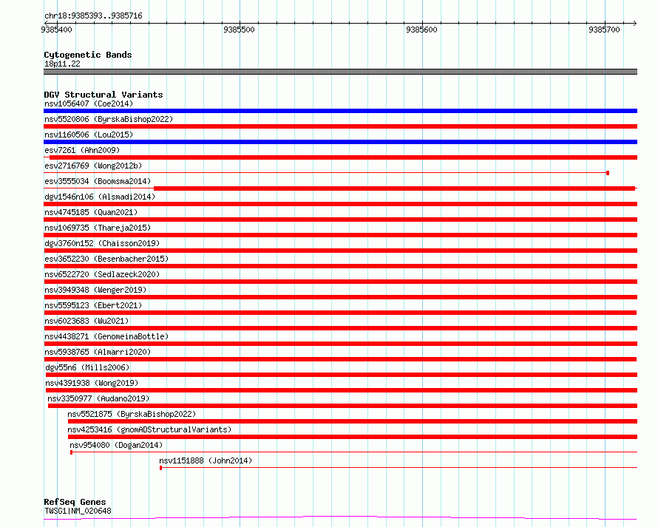This screenshot has width=658, height=527.
Task: Click the red start marker of nsv954080
Action: pyautogui.click(x=71, y=452)
